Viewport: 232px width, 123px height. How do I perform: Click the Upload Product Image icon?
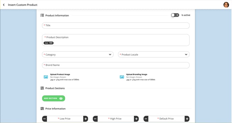46,77
